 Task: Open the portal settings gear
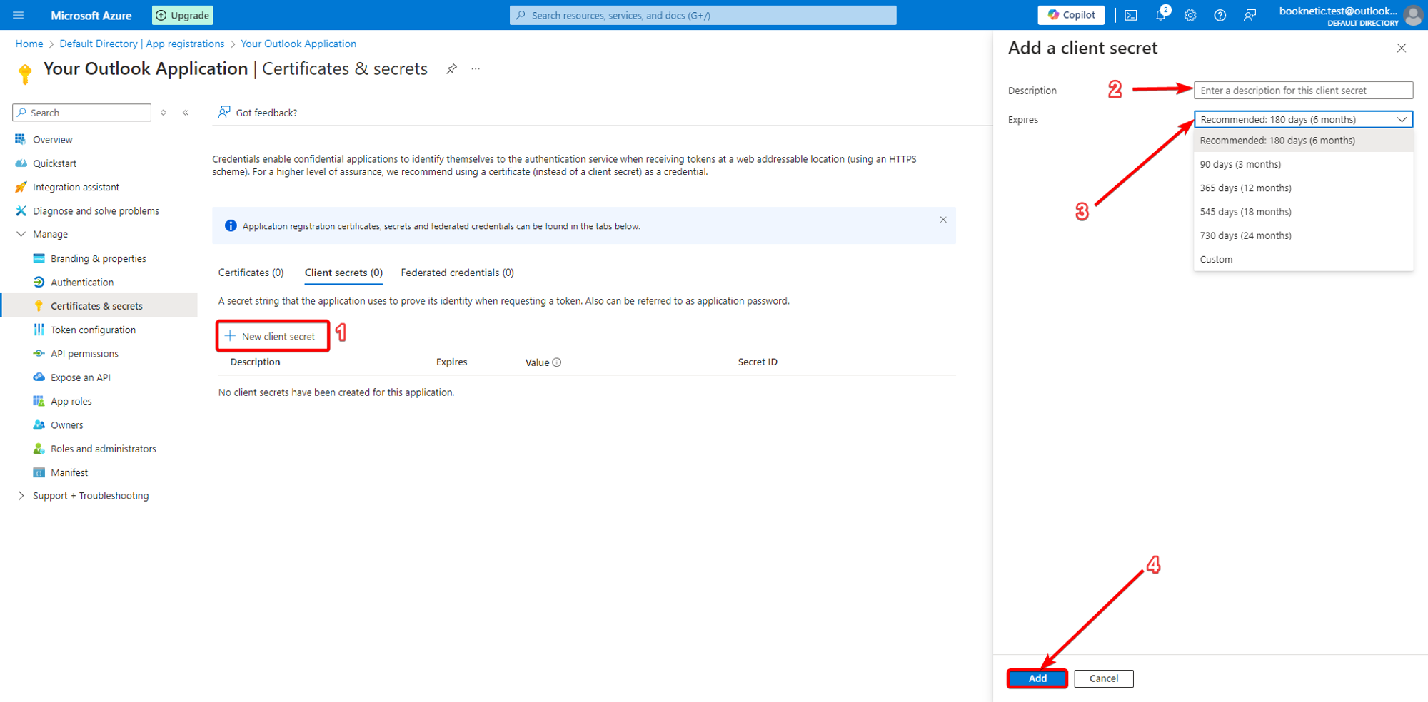[x=1190, y=15]
